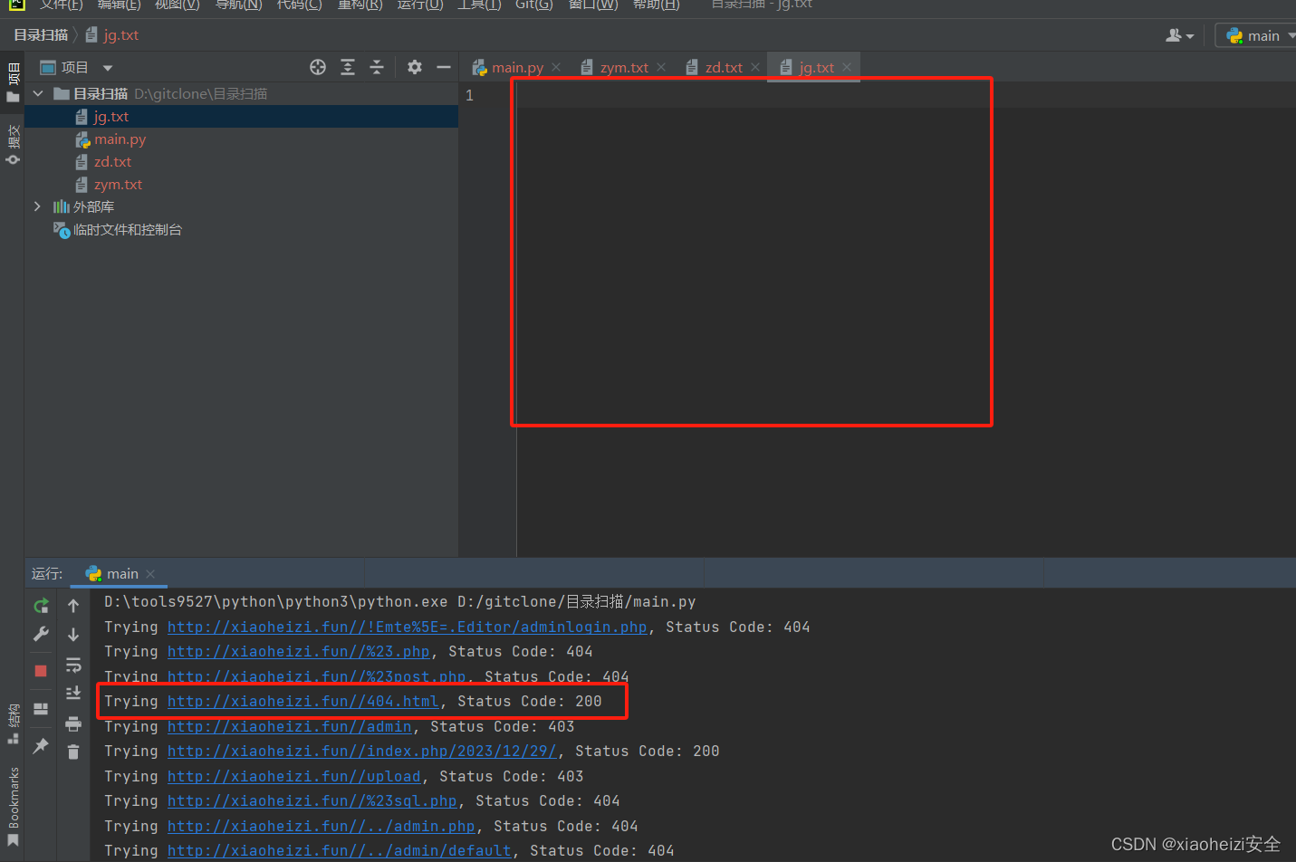Open the 代码(C) menu

tap(300, 5)
